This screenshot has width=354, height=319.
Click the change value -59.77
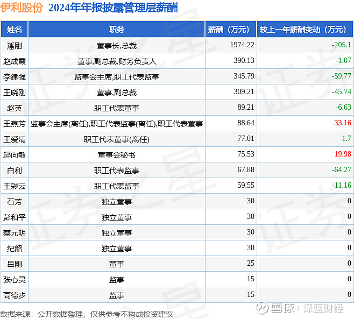pos(341,76)
